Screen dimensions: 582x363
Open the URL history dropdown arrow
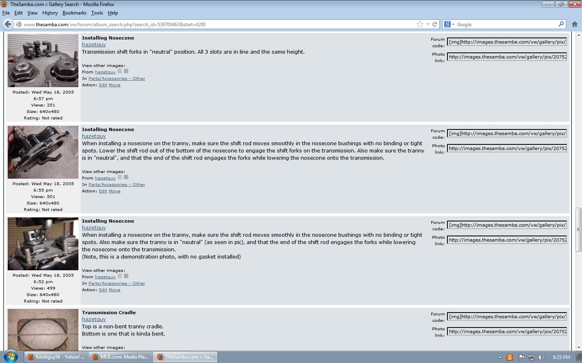pyautogui.click(x=428, y=24)
